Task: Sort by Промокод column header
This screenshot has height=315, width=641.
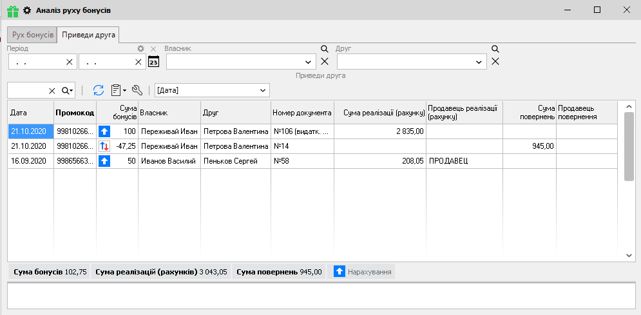Action: (x=75, y=113)
